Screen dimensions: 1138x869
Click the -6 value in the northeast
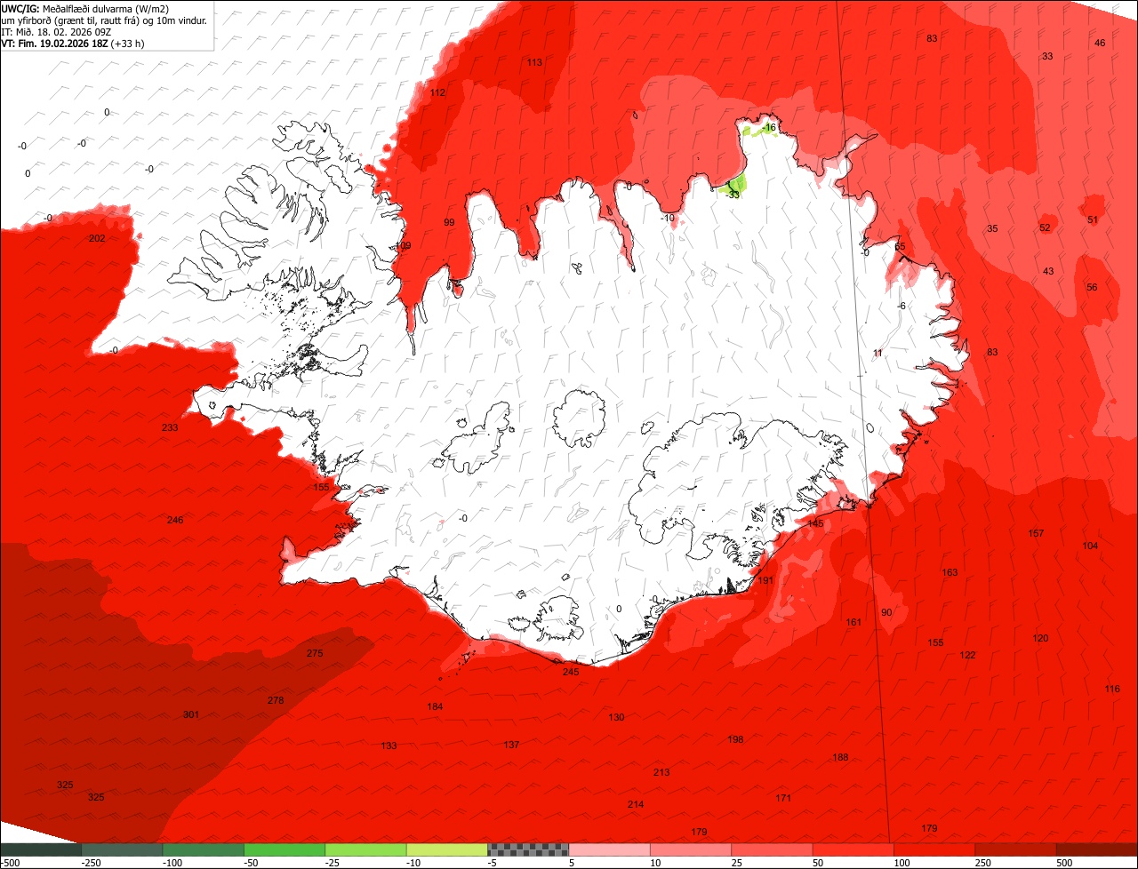point(902,306)
